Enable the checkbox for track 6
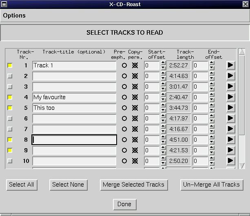The image size is (250, 216). point(10,118)
